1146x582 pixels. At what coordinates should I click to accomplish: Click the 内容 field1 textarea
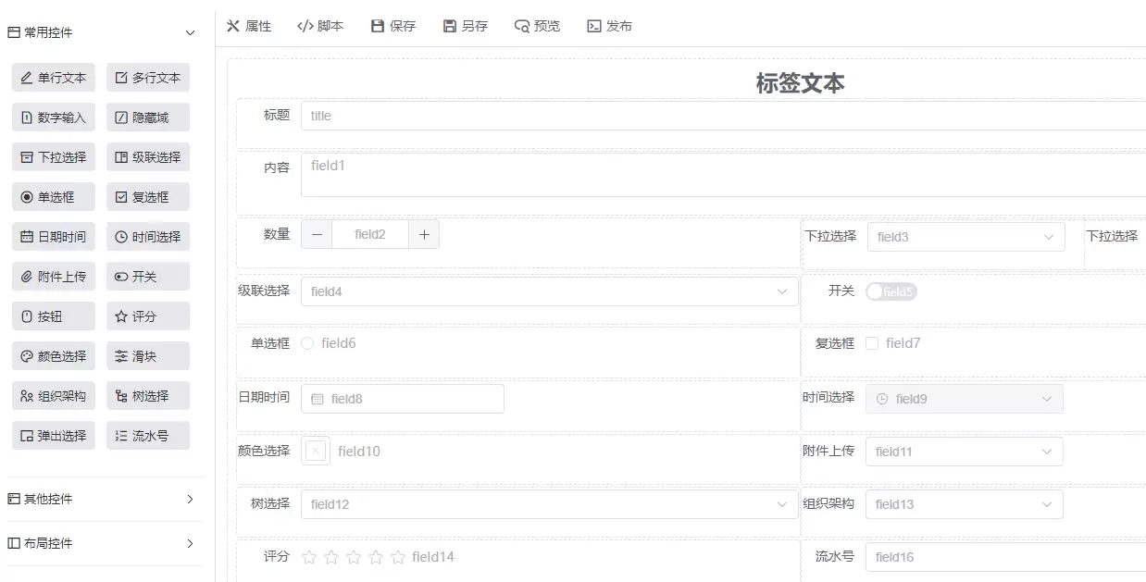(723, 175)
